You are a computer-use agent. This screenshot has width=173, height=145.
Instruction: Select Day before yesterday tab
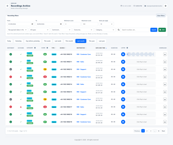point(33,41)
